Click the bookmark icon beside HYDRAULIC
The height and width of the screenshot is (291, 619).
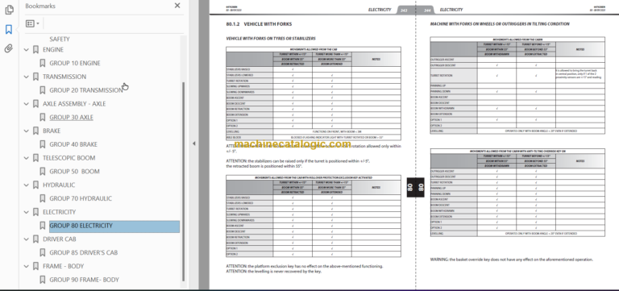36,185
